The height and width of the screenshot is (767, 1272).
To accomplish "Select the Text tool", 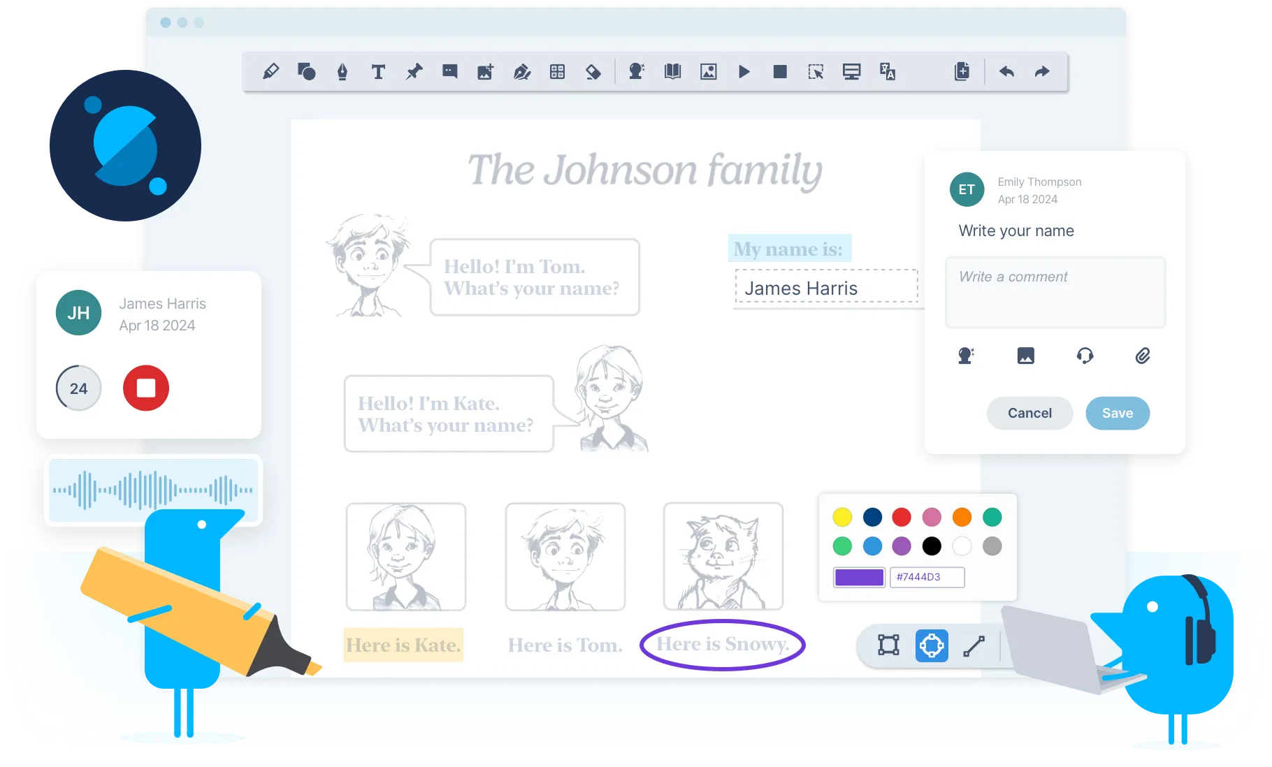I will [x=378, y=71].
